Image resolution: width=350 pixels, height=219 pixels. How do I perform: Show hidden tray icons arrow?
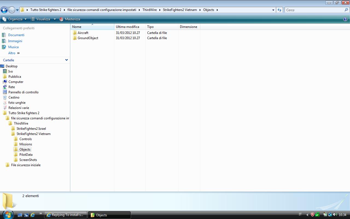click(307, 215)
